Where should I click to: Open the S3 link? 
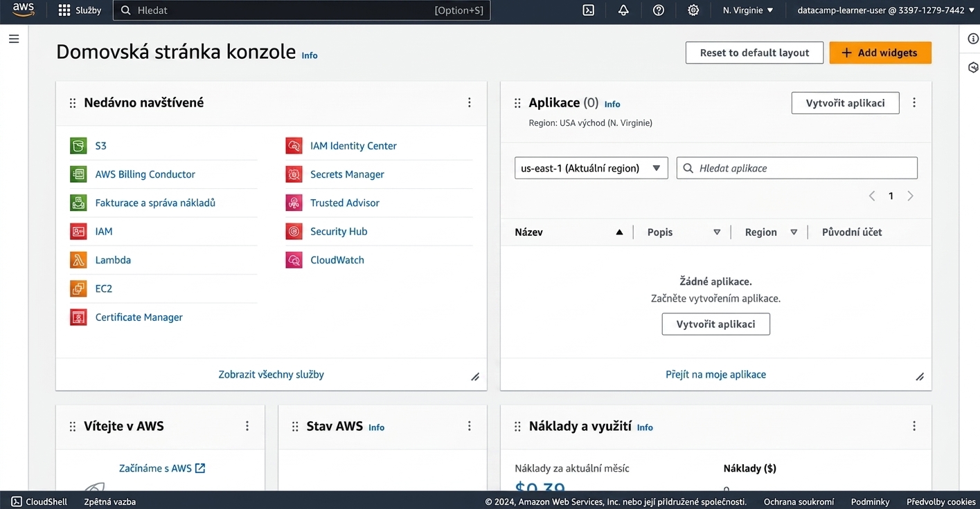pyautogui.click(x=101, y=146)
